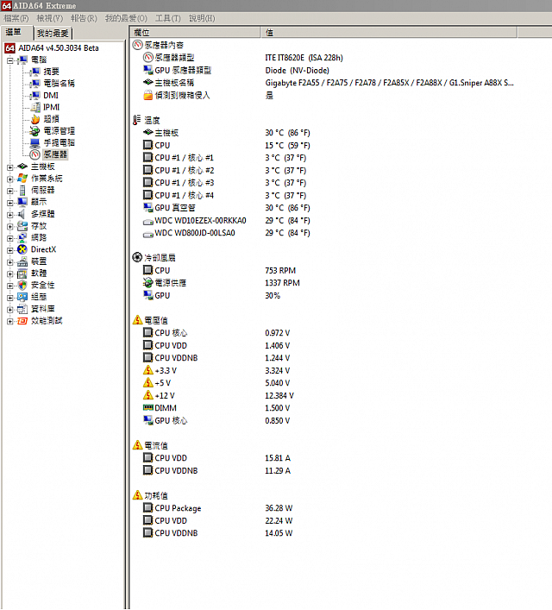Click the 效能測試 benchmark icon
552x610 pixels.
click(x=22, y=321)
